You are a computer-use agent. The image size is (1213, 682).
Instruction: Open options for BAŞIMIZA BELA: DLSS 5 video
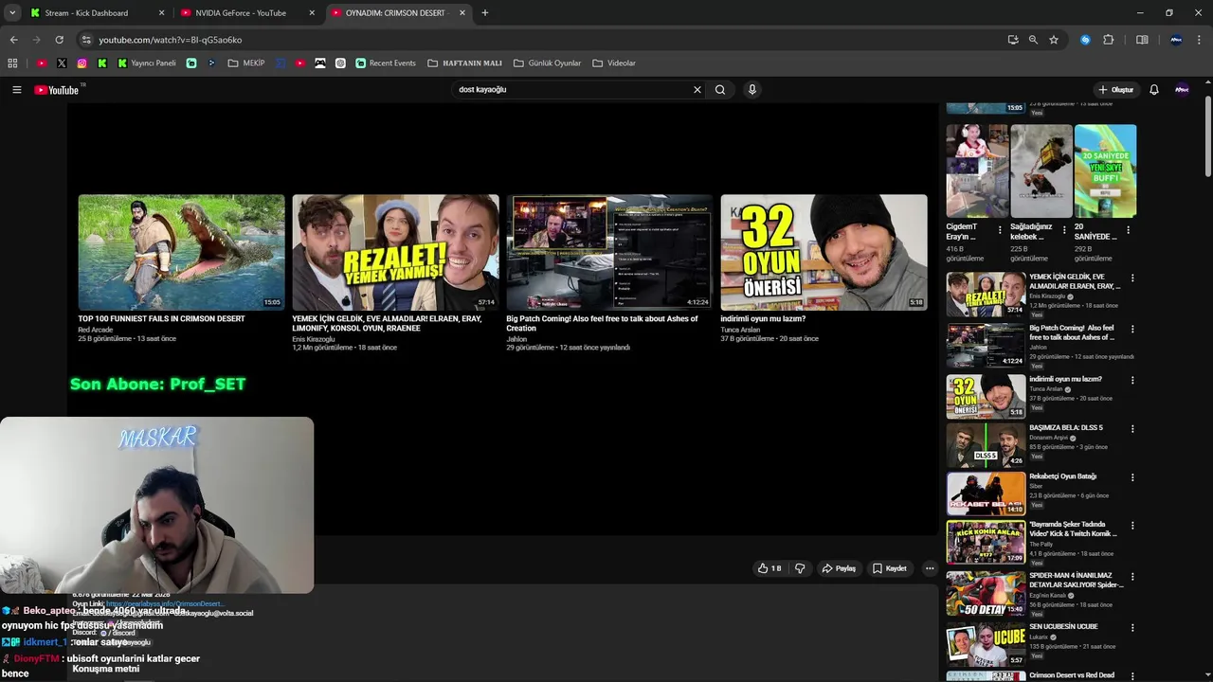coord(1132,428)
